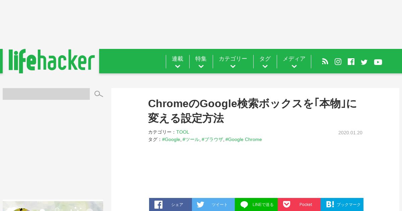The width and height of the screenshot is (402, 211).
Task: Open the #ブラウザ tag link
Action: pyautogui.click(x=212, y=139)
